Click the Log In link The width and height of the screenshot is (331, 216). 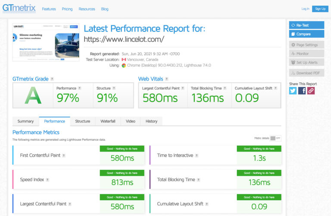305,9
